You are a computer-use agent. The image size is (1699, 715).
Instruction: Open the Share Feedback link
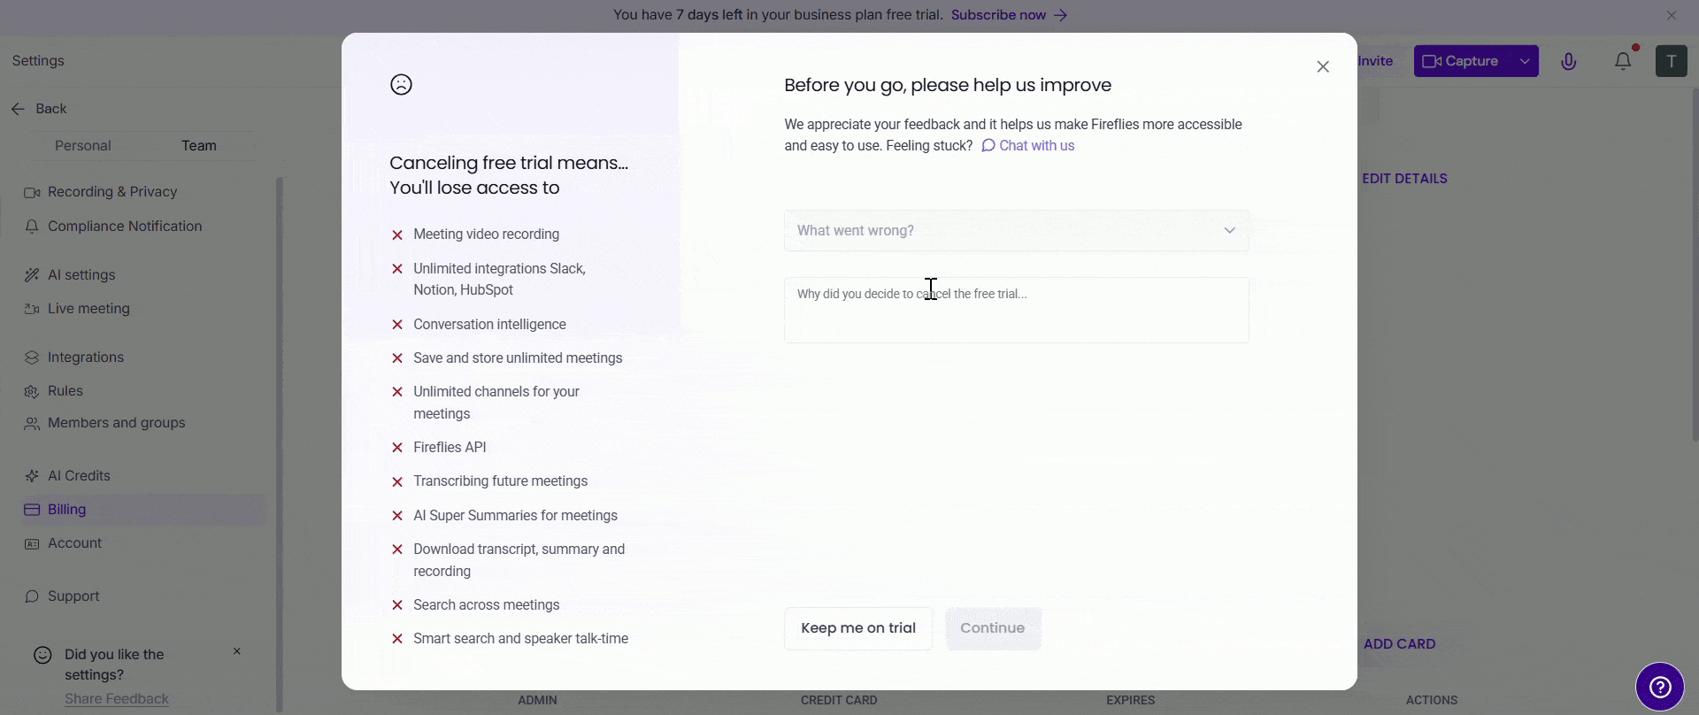point(117,699)
